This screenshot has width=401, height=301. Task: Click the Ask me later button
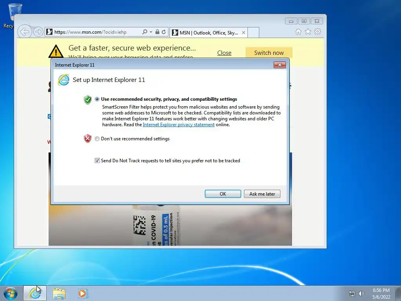262,194
